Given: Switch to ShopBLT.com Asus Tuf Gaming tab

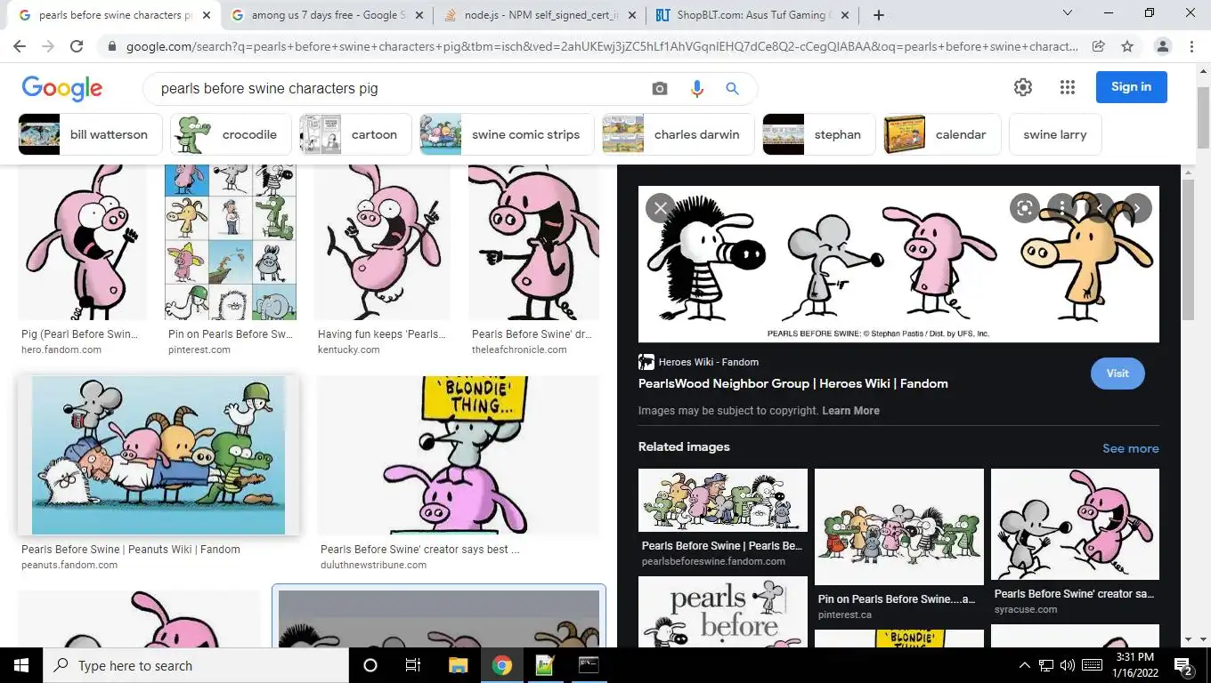Looking at the screenshot, I should coord(751,15).
